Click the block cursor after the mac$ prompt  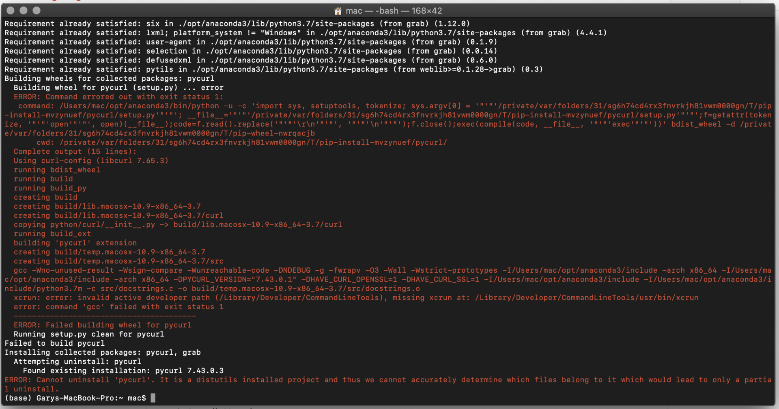click(x=153, y=398)
